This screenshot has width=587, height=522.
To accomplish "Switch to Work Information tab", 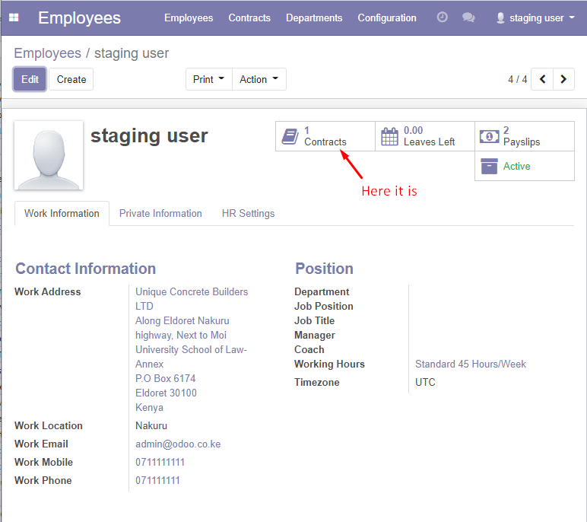I will [x=62, y=213].
